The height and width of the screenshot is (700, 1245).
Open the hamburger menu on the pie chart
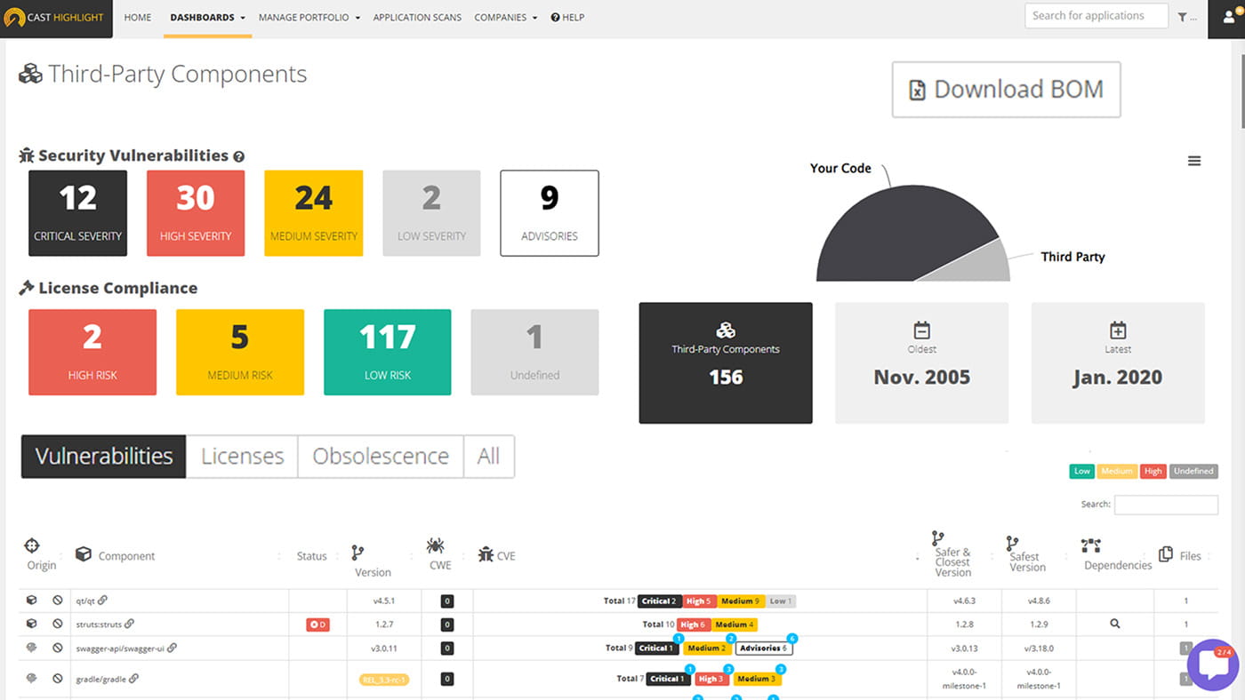tap(1193, 160)
